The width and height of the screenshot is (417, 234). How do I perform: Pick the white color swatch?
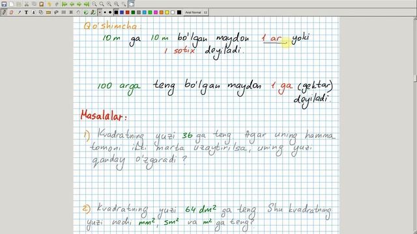(173, 12)
